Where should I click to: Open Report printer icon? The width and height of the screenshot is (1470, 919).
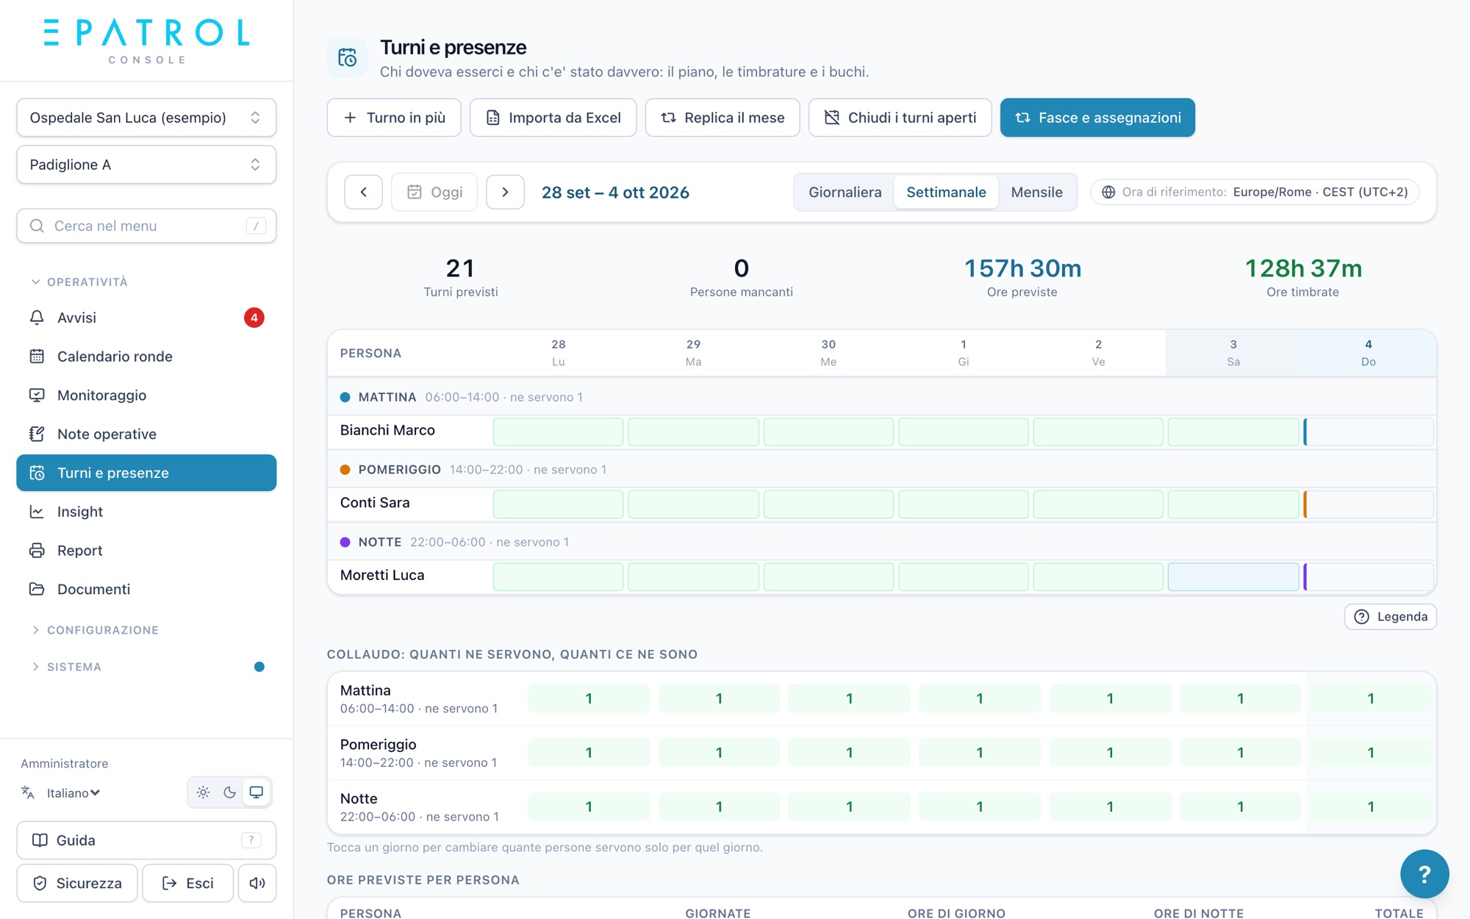[37, 551]
